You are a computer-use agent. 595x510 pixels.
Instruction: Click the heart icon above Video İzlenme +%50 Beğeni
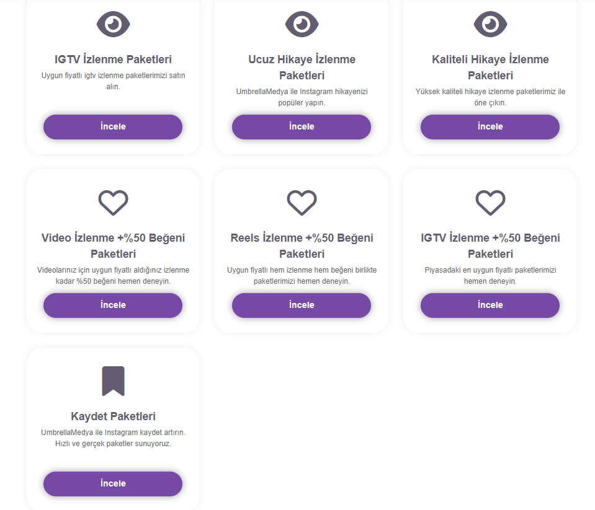click(x=113, y=203)
